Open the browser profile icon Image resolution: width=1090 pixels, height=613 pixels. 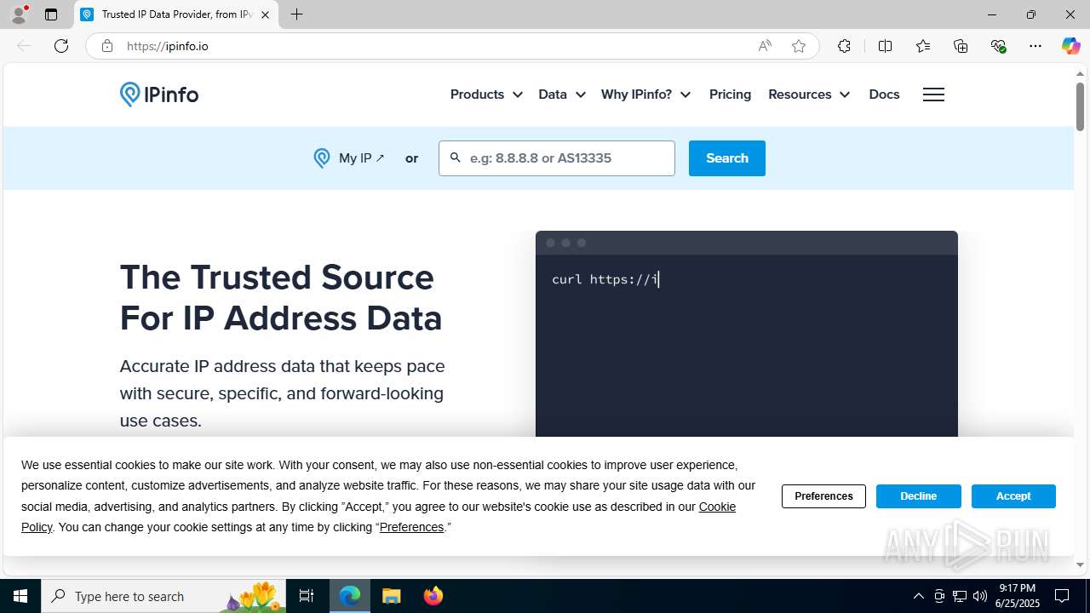coord(19,14)
